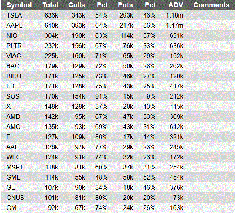The width and height of the screenshot is (247, 217).
Task: Click the PLTR symbol cell
Action: [14, 46]
